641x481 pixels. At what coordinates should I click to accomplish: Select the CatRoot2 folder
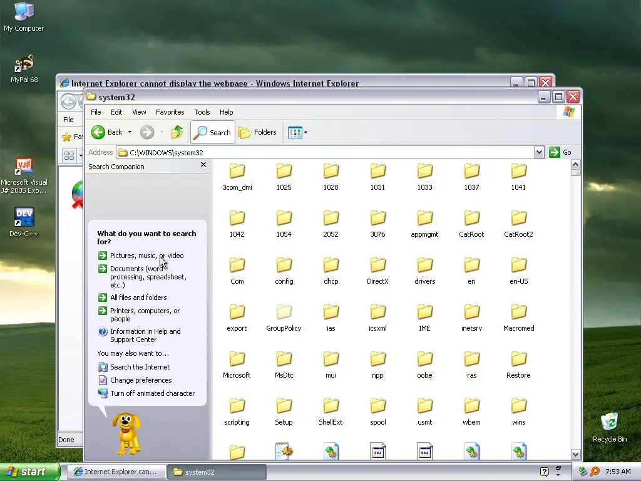tap(518, 225)
